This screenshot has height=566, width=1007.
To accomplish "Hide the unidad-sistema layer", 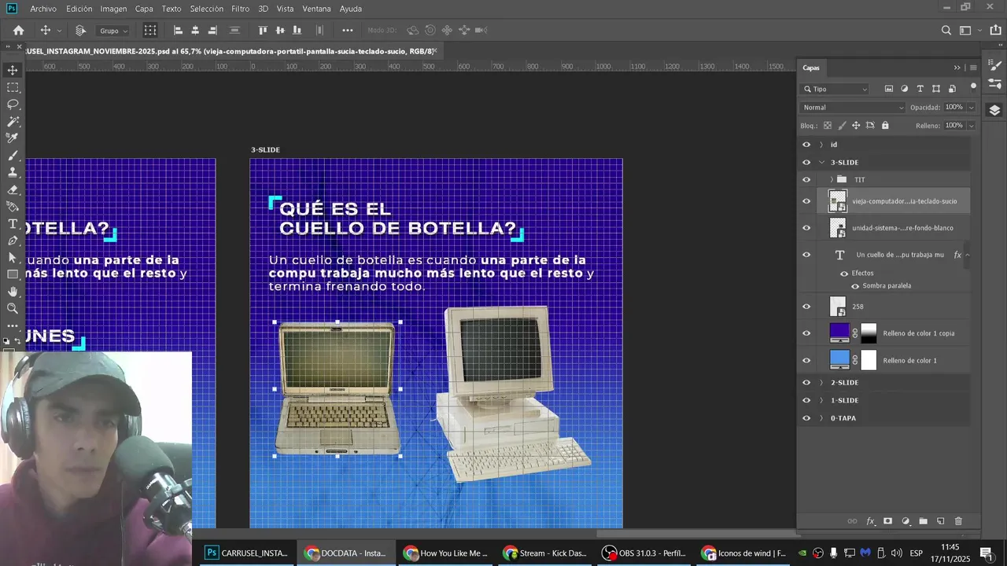I will pyautogui.click(x=806, y=228).
